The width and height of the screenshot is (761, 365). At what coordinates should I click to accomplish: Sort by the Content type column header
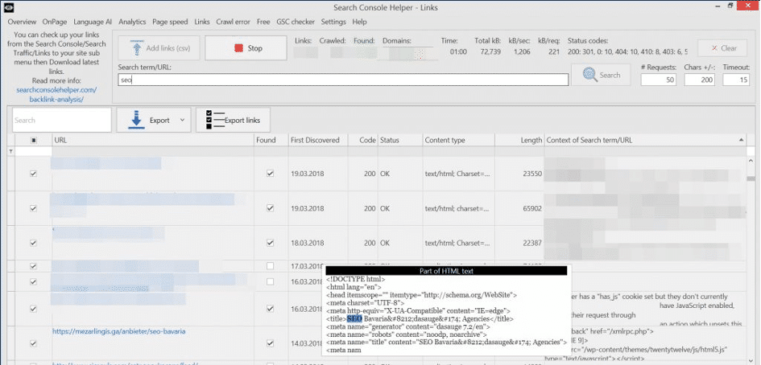[459, 140]
